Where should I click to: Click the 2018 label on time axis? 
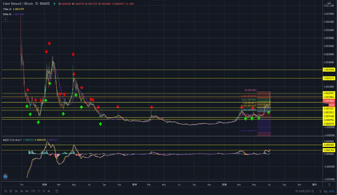click(x=44, y=185)
